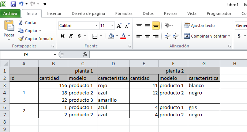This screenshot has width=247, height=132.
Task: Click the decrease font size icon
Action: pos(127,26)
